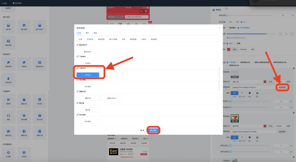Click the 客服 headset icon

(8, 116)
